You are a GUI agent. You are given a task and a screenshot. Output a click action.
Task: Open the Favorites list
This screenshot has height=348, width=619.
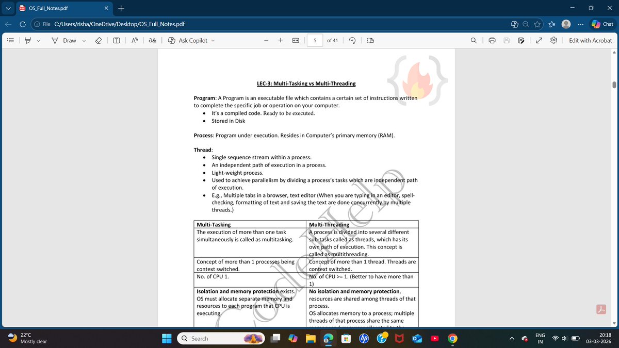(x=551, y=24)
